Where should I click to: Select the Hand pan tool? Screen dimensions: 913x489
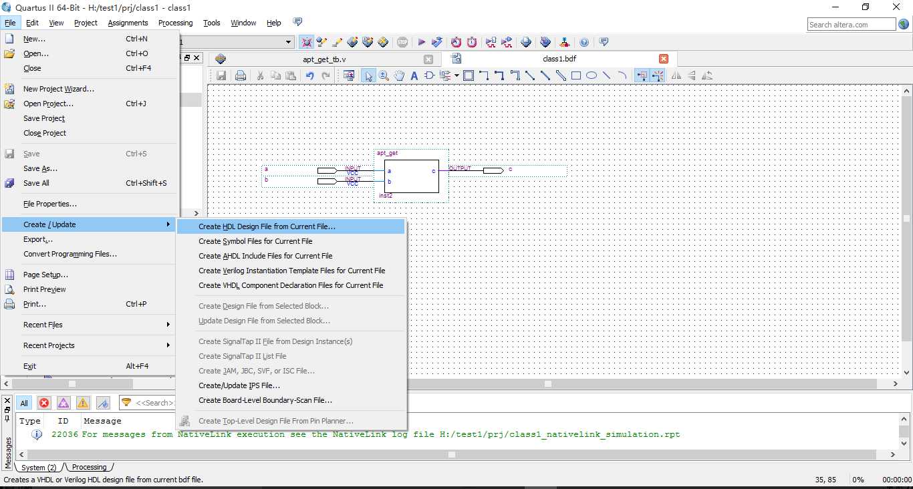[x=399, y=75]
